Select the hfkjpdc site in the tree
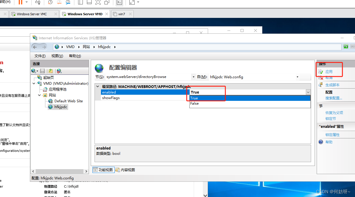Image resolution: width=355 pixels, height=197 pixels. [x=61, y=107]
